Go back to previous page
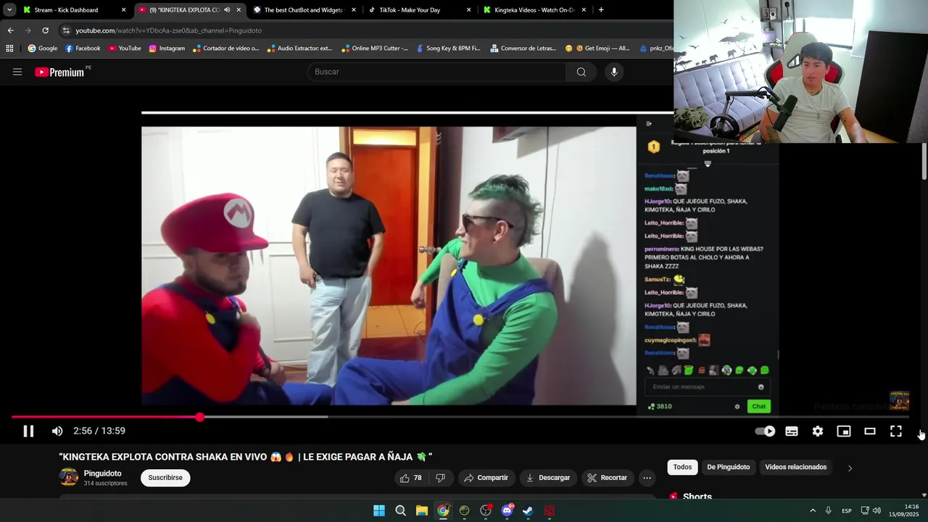The width and height of the screenshot is (928, 522). tap(10, 30)
